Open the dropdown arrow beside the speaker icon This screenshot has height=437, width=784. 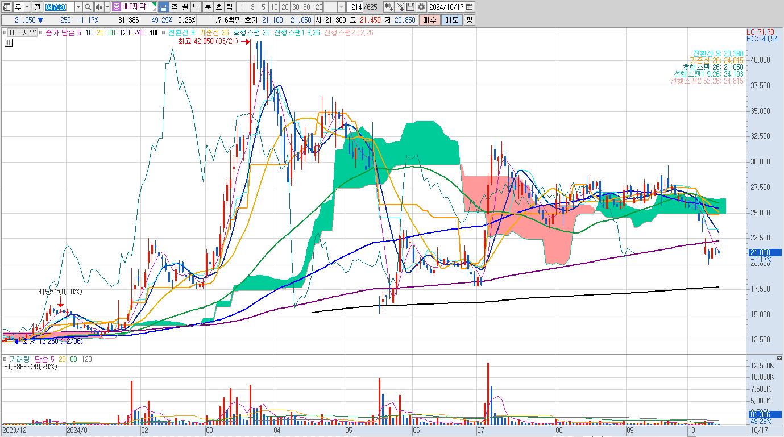107,7
